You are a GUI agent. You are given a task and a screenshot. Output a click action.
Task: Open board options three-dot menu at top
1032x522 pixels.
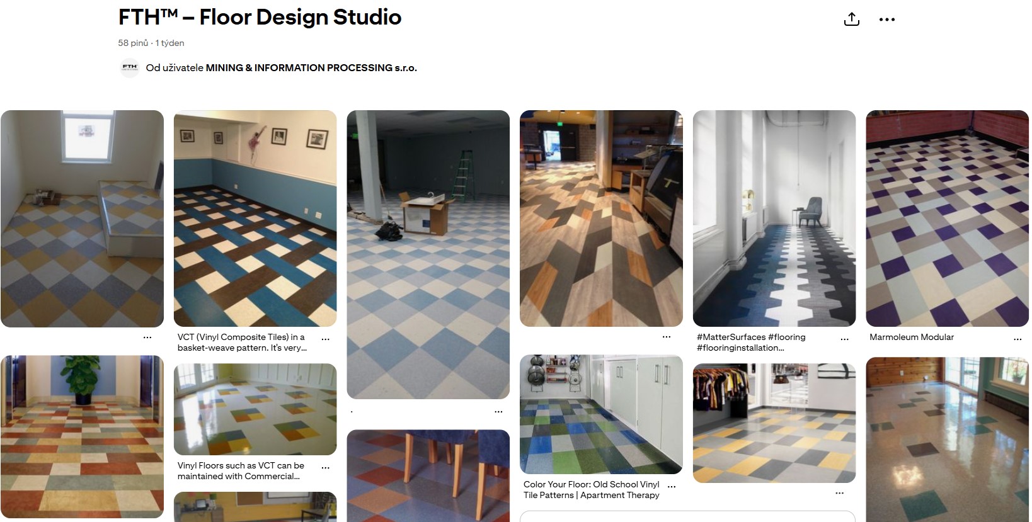[x=886, y=20]
